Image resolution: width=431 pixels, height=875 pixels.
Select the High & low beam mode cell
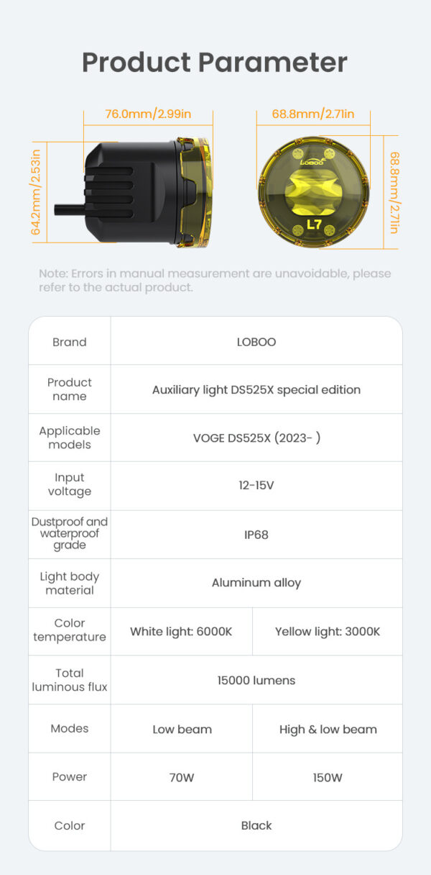coord(328,729)
